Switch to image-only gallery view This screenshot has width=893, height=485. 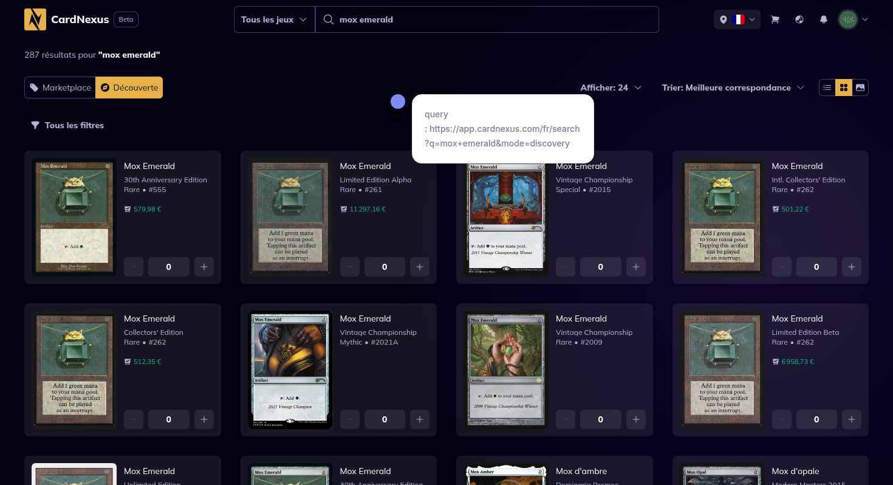point(860,88)
